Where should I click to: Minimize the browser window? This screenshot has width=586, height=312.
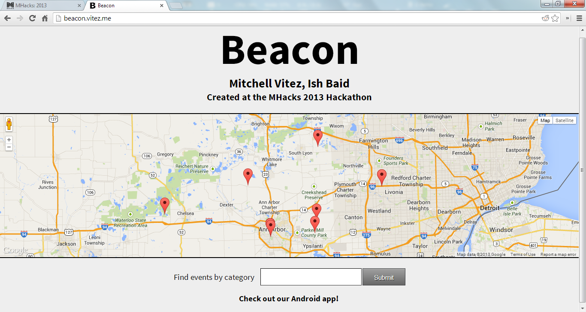[x=547, y=3]
